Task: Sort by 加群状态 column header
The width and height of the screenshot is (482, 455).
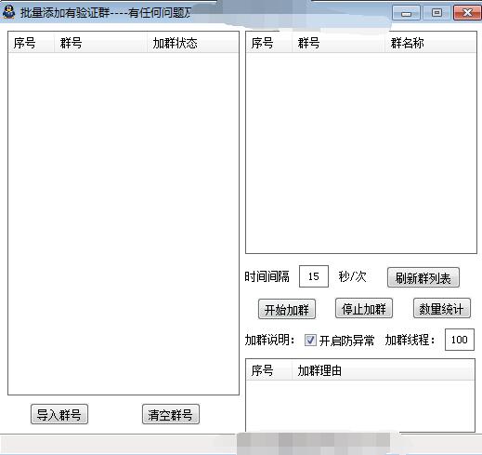Action: 192,43
